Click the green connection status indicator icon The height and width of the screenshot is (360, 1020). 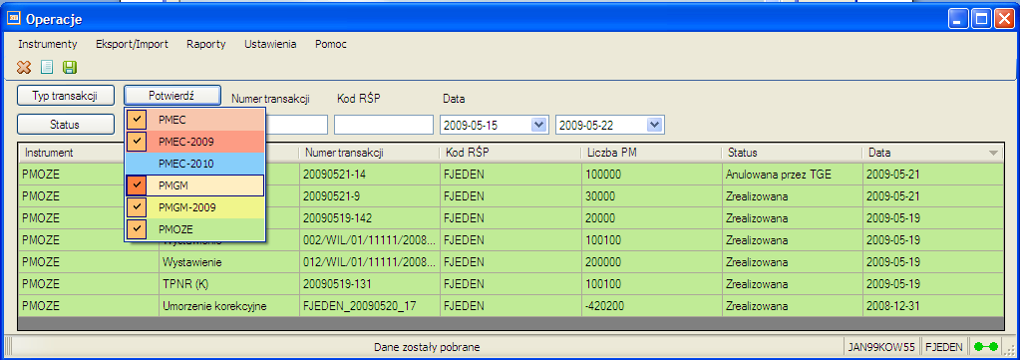click(x=986, y=347)
